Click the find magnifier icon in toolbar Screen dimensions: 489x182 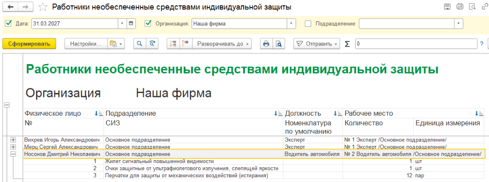(x=140, y=44)
